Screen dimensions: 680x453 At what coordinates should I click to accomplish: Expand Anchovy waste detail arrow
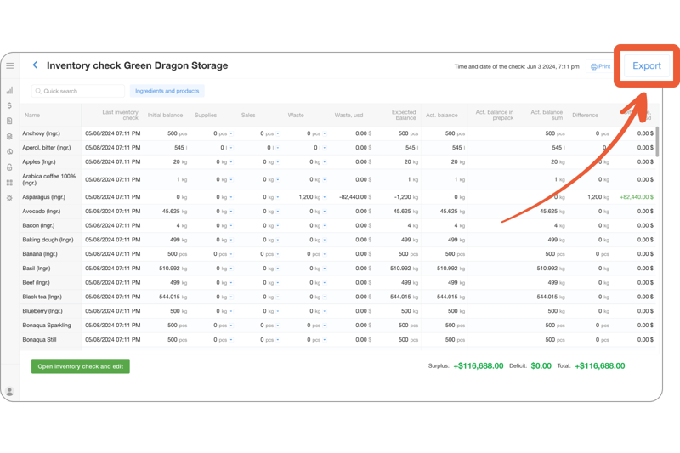pyautogui.click(x=325, y=133)
